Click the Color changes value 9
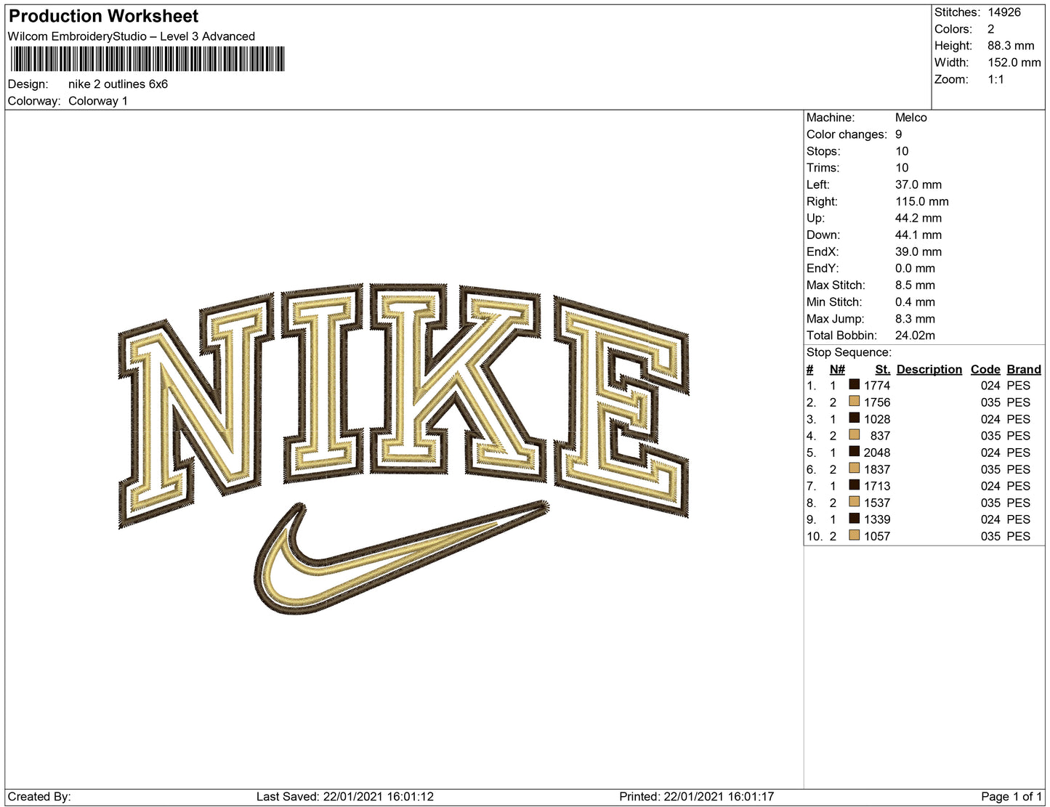This screenshot has height=807, width=1050. coord(899,134)
